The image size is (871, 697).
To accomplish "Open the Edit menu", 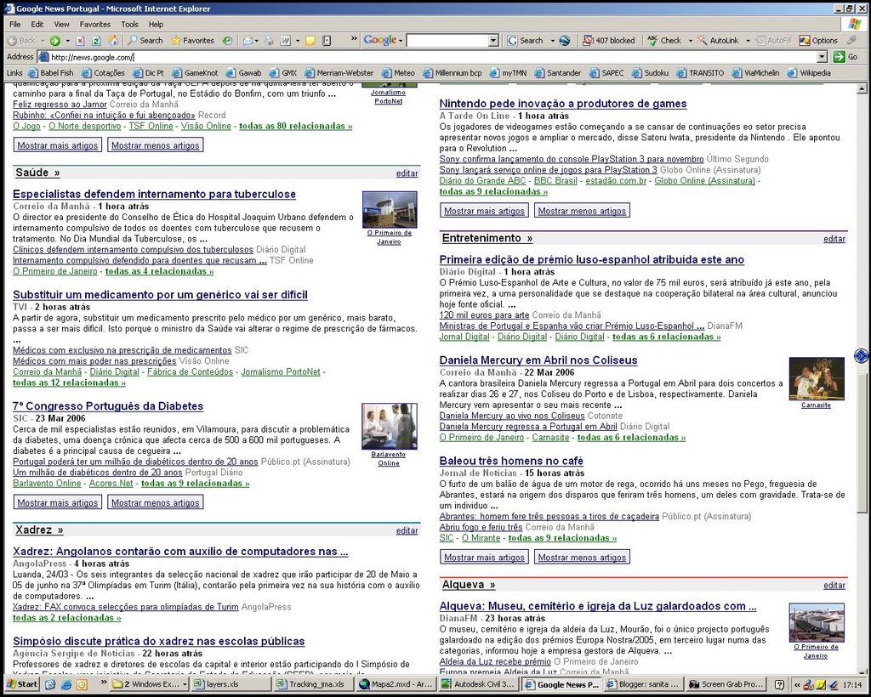I will click(x=37, y=25).
